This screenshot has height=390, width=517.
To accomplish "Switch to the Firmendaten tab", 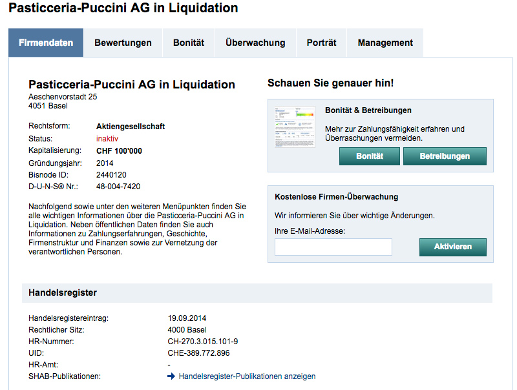I will 46,43.
